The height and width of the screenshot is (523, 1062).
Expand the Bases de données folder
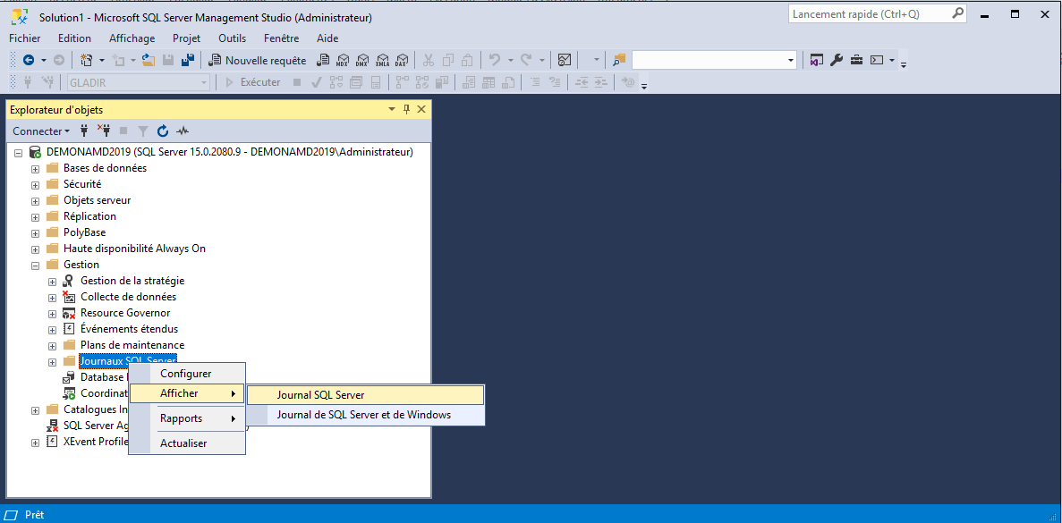click(x=35, y=168)
